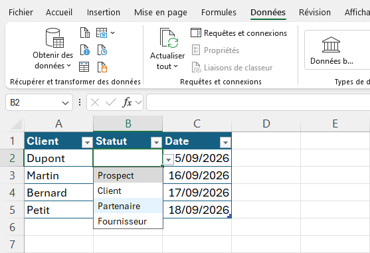370x253 pixels.
Task: Click the From Picture data icon
Action: pyautogui.click(x=102, y=33)
